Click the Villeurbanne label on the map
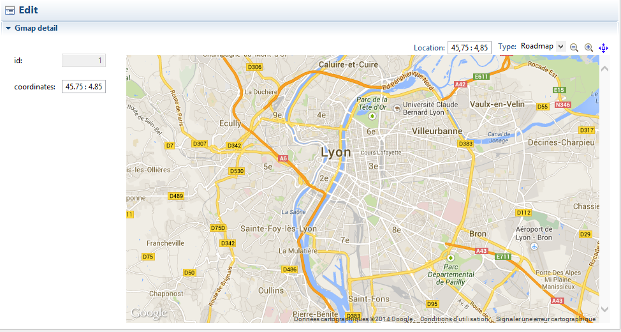621x332 pixels. [437, 130]
